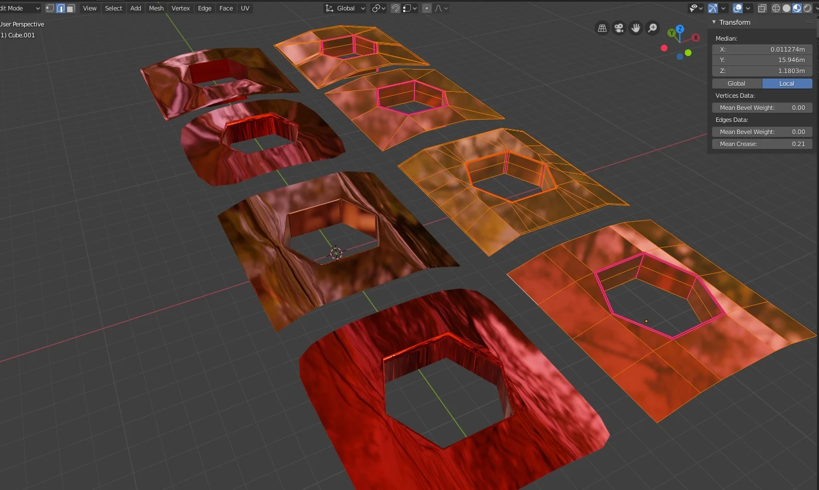This screenshot has width=819, height=490.
Task: Select face select mode icon
Action: [x=71, y=8]
